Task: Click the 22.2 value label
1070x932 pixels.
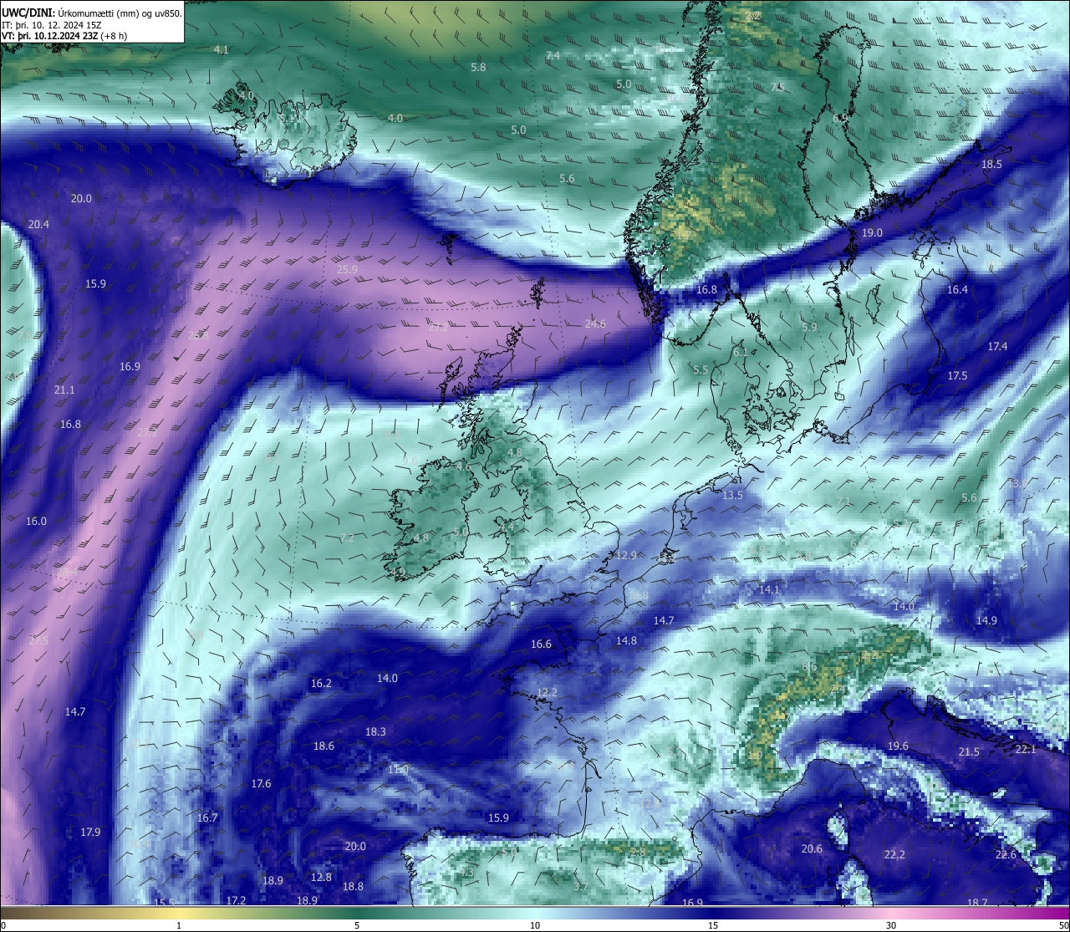Action: pyautogui.click(x=894, y=854)
